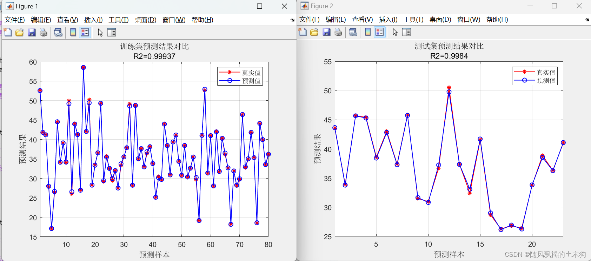The height and width of the screenshot is (261, 591).
Task: Toggle Insert Legend in Figure 2 toolbar
Action: [x=380, y=32]
